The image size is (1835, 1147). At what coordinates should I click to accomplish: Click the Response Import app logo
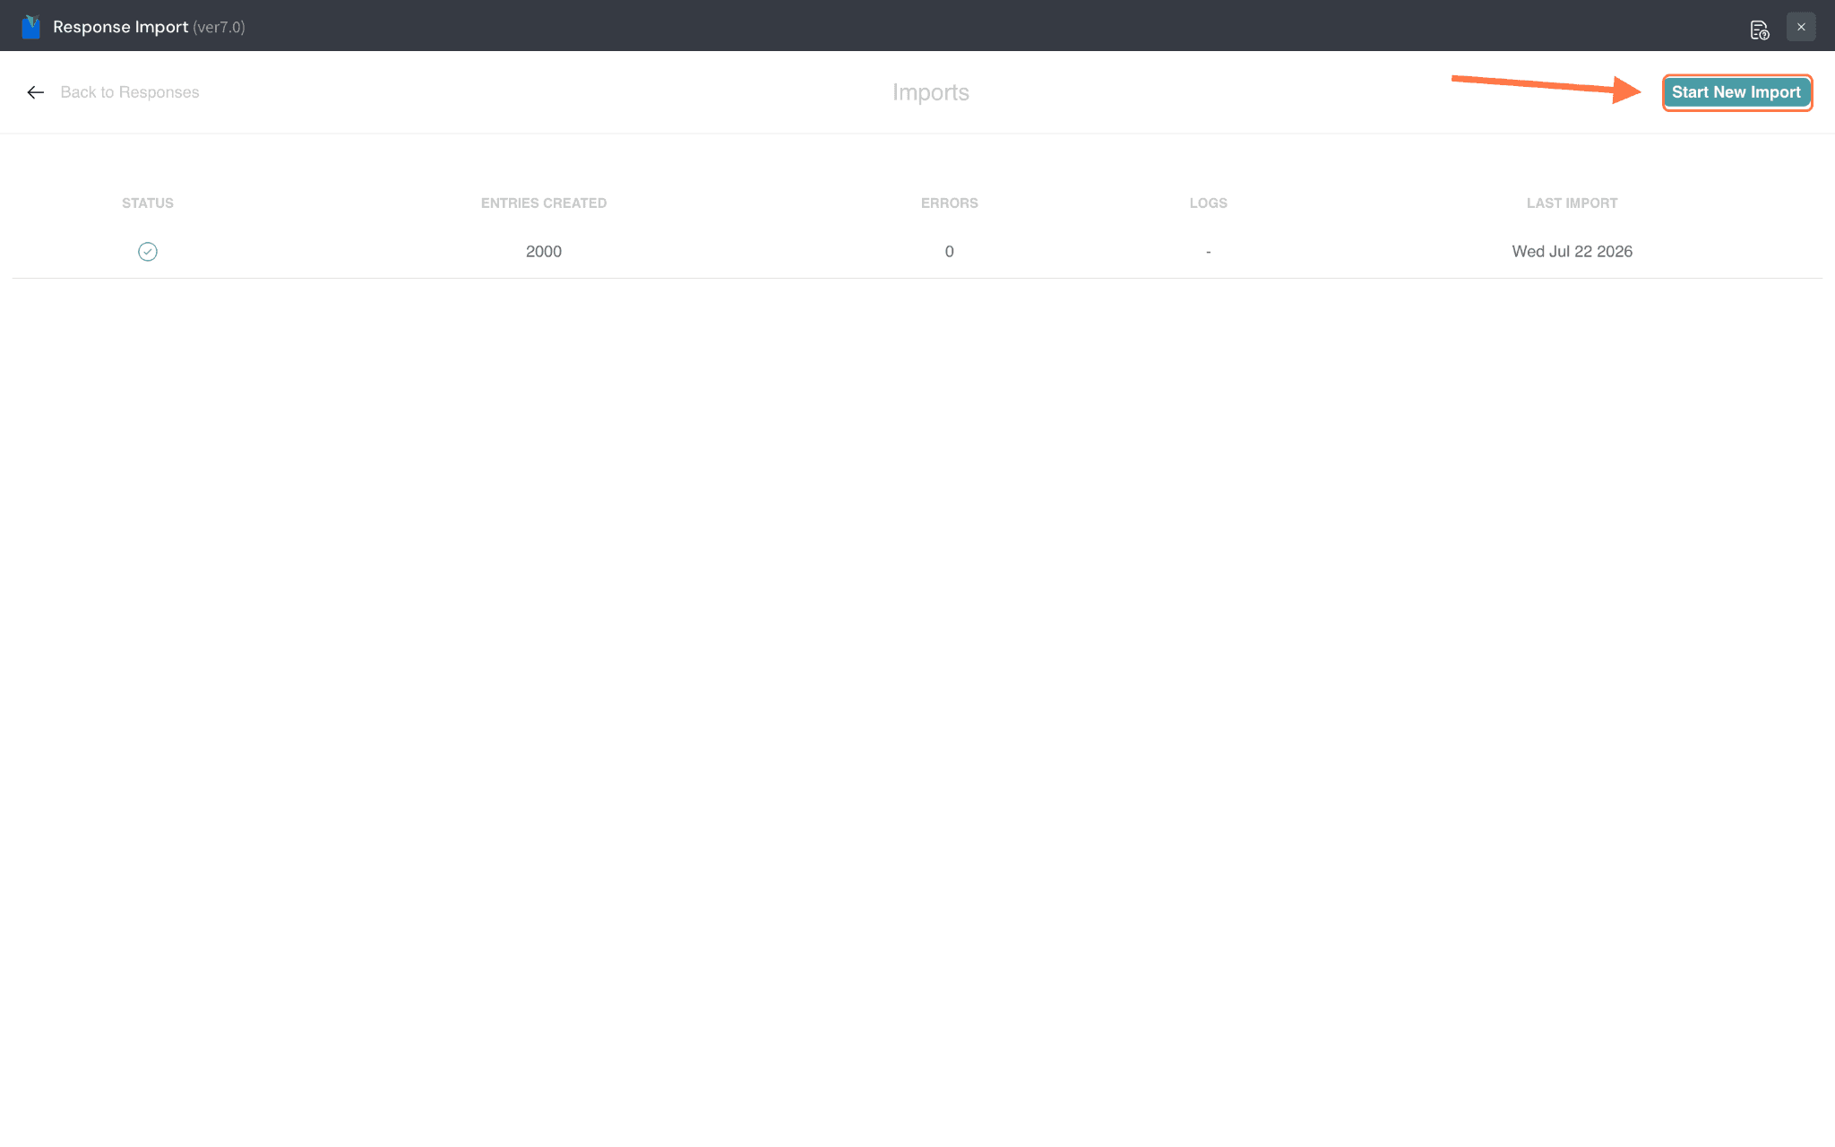(x=30, y=27)
